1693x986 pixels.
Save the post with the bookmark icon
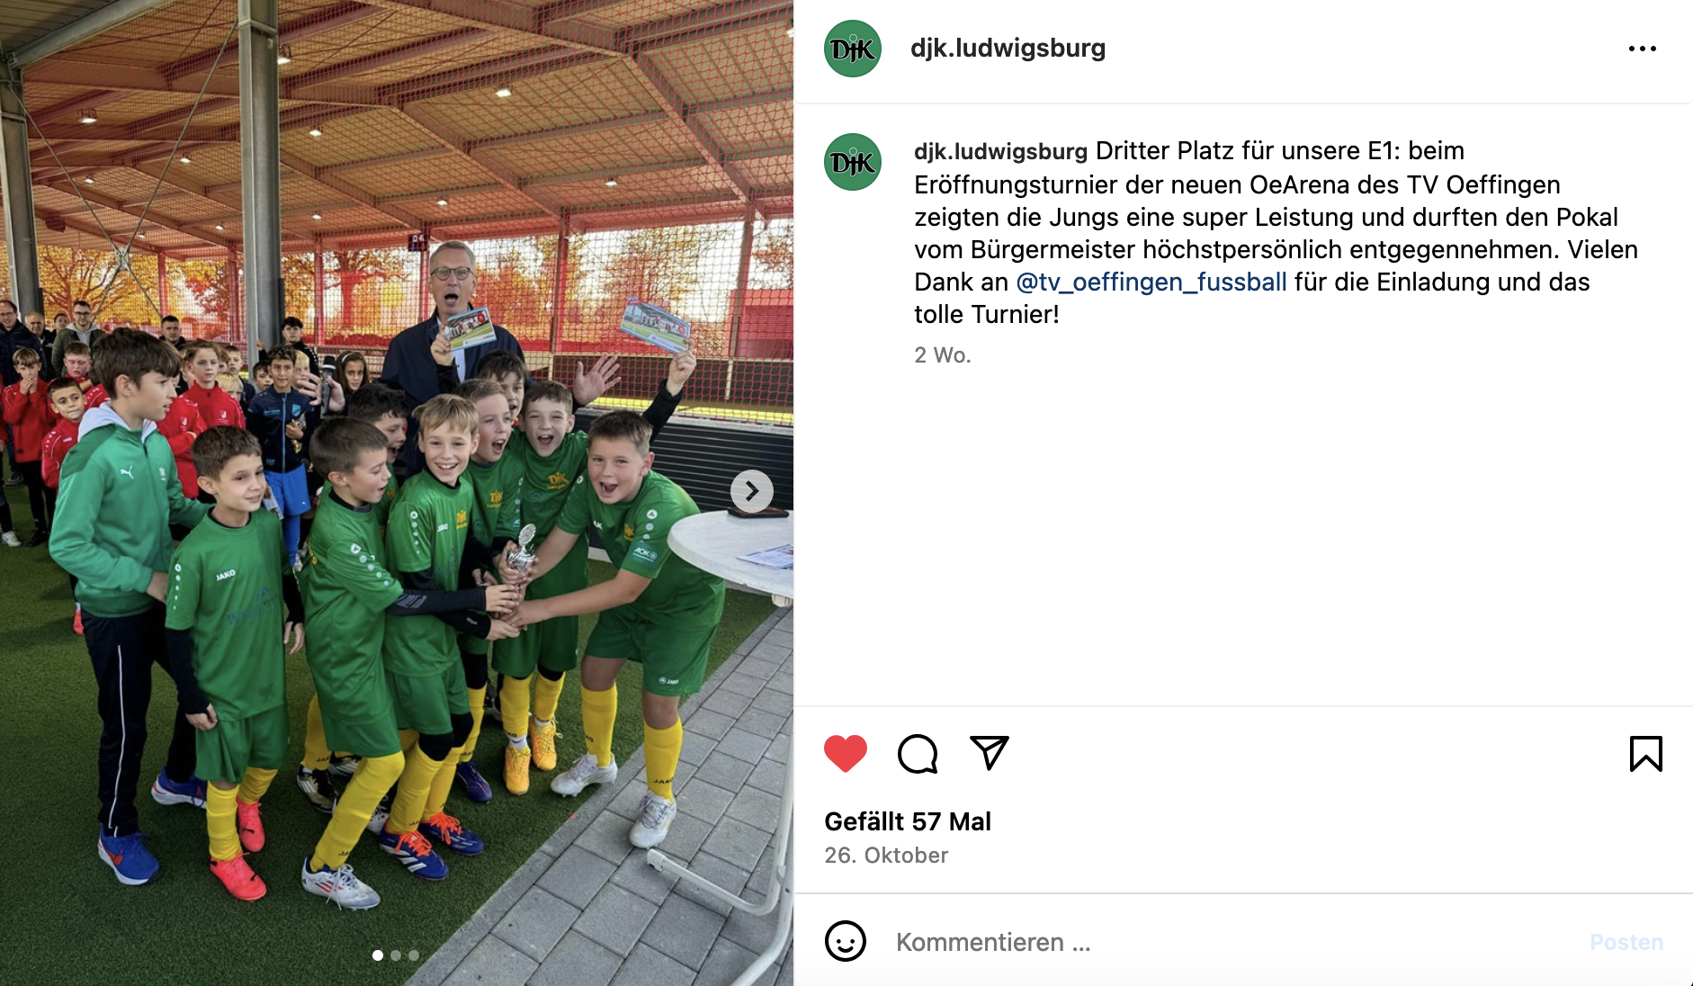(1646, 754)
